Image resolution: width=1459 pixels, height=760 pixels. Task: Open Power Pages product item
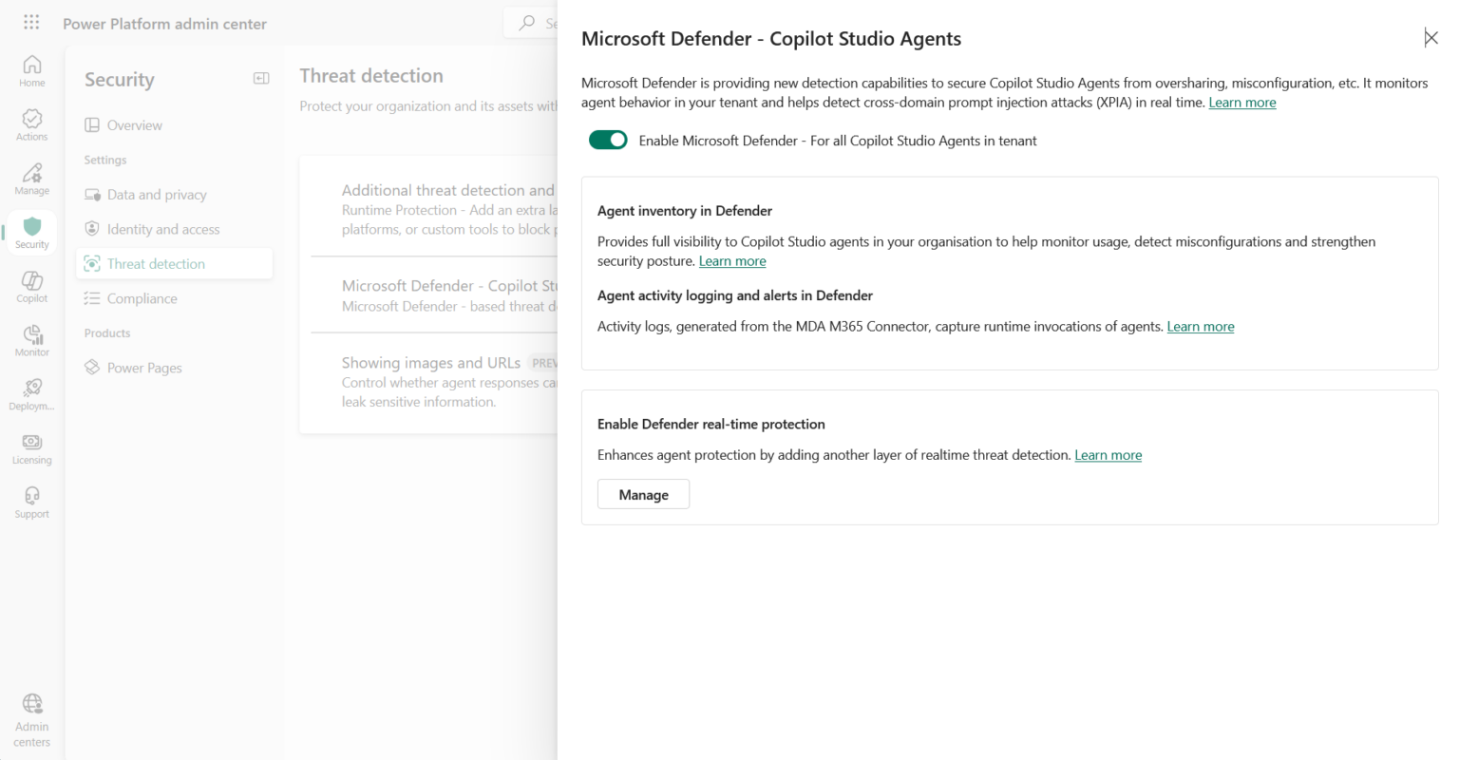coord(175,368)
